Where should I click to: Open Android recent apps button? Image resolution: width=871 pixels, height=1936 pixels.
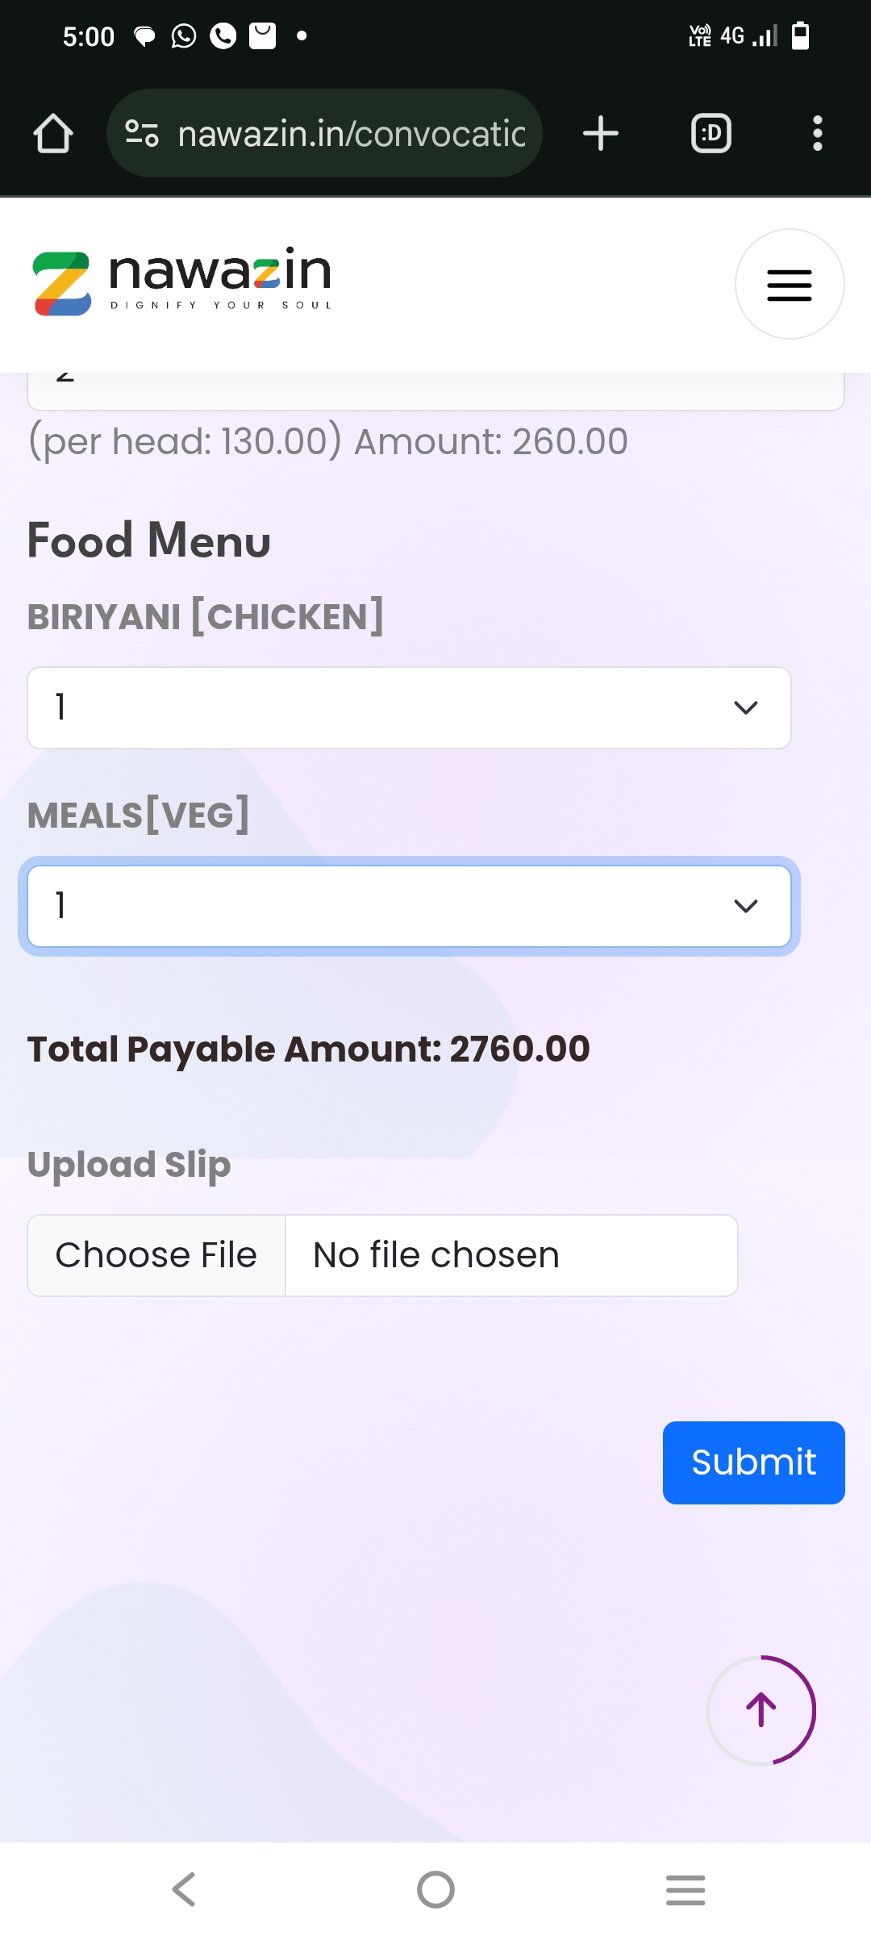tap(686, 1889)
